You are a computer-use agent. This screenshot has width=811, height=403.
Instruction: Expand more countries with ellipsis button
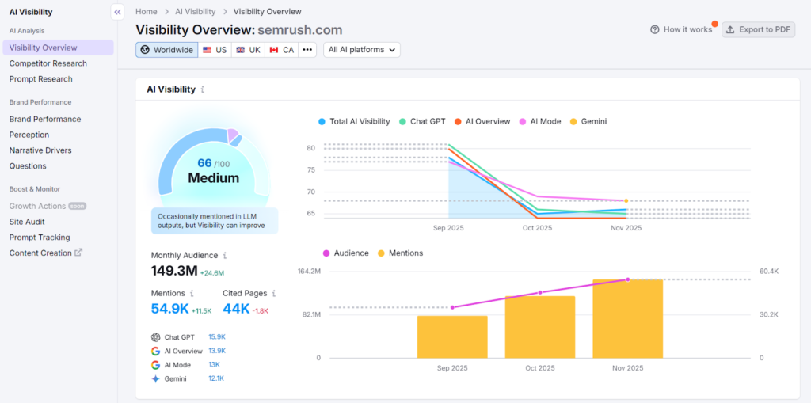pyautogui.click(x=308, y=50)
